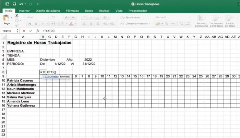
Task: Switch to the Insertar tab
Action: pyautogui.click(x=24, y=11)
